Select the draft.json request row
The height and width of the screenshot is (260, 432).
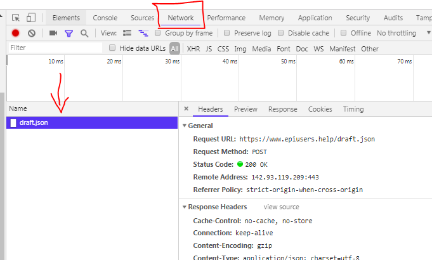click(x=92, y=123)
